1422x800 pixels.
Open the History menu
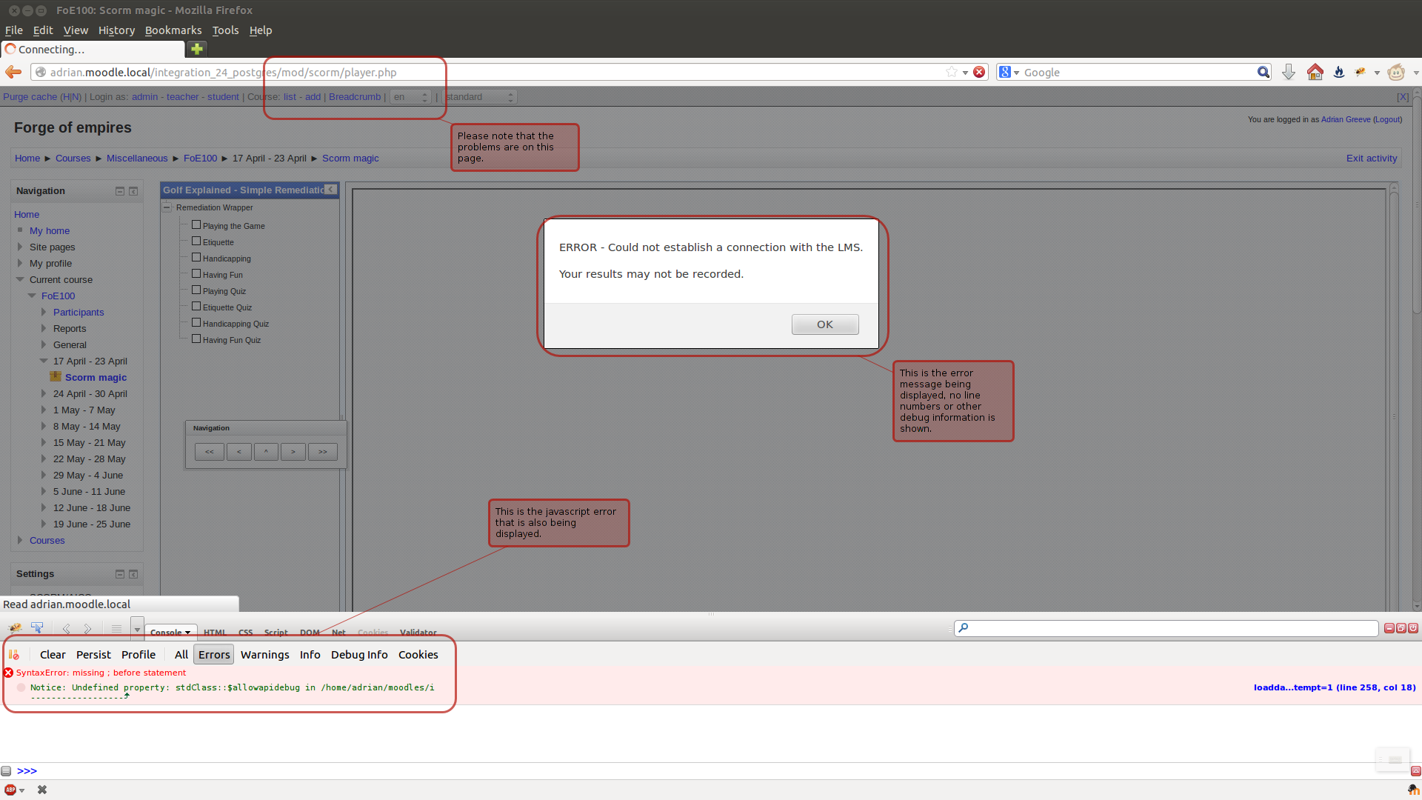(x=116, y=30)
